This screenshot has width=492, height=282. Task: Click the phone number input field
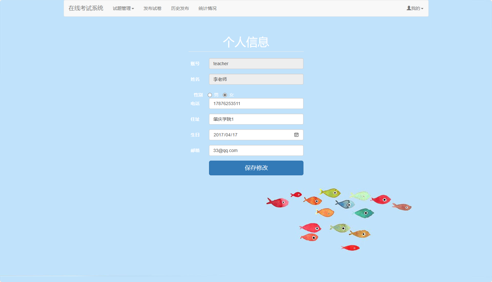[x=256, y=103]
